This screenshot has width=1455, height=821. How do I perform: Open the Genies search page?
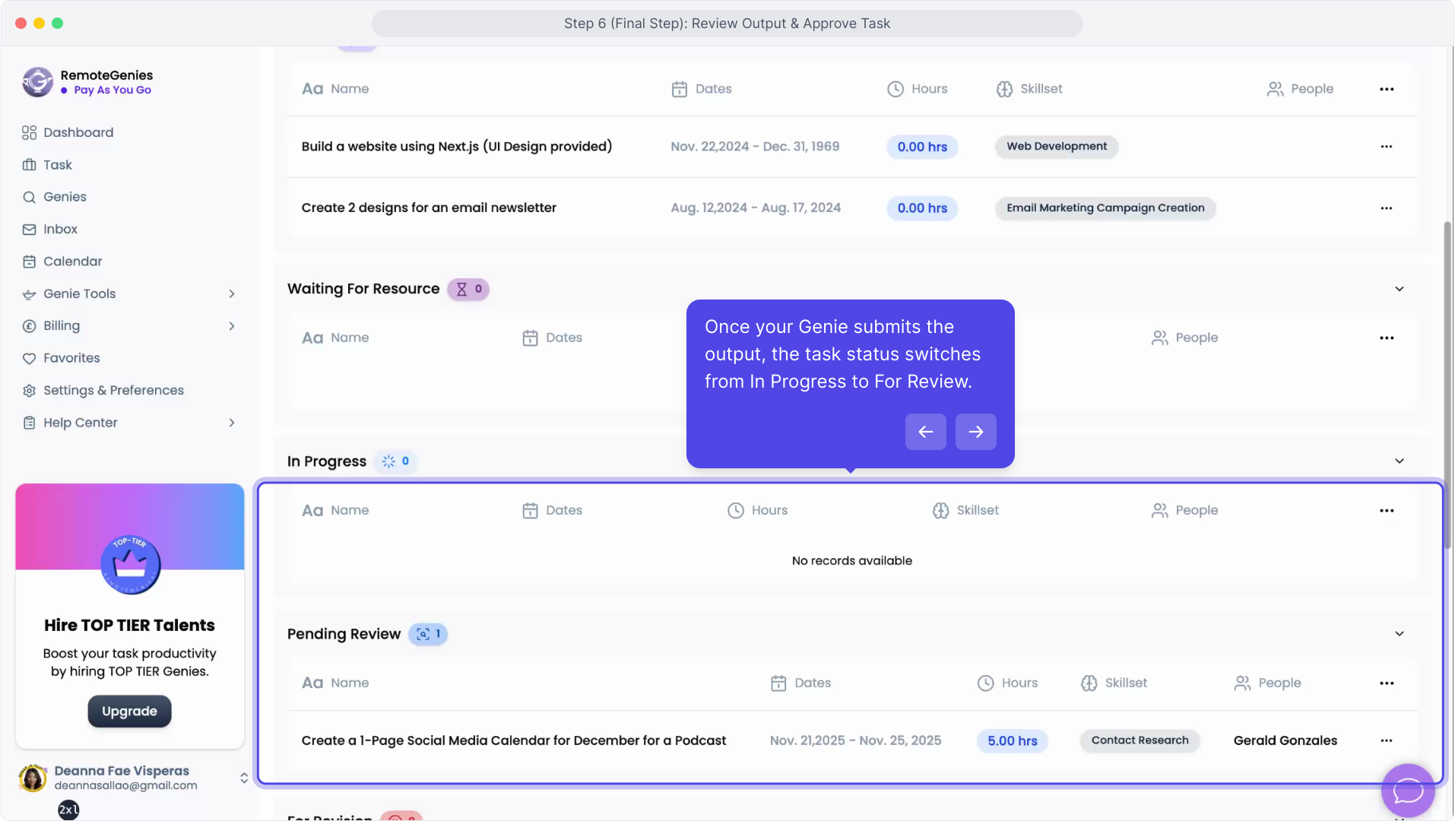coord(55,197)
